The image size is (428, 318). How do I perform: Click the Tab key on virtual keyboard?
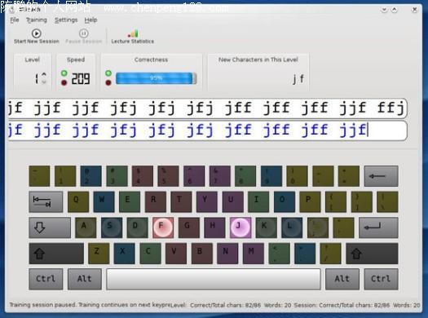click(46, 201)
